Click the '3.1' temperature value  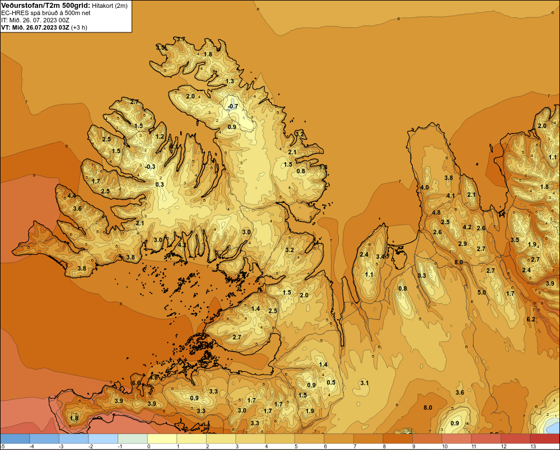[365, 383]
